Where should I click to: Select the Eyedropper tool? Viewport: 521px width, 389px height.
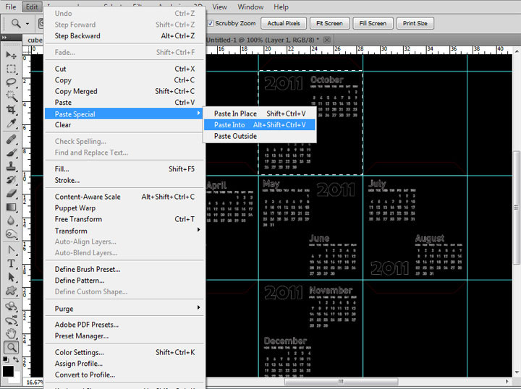[x=12, y=124]
